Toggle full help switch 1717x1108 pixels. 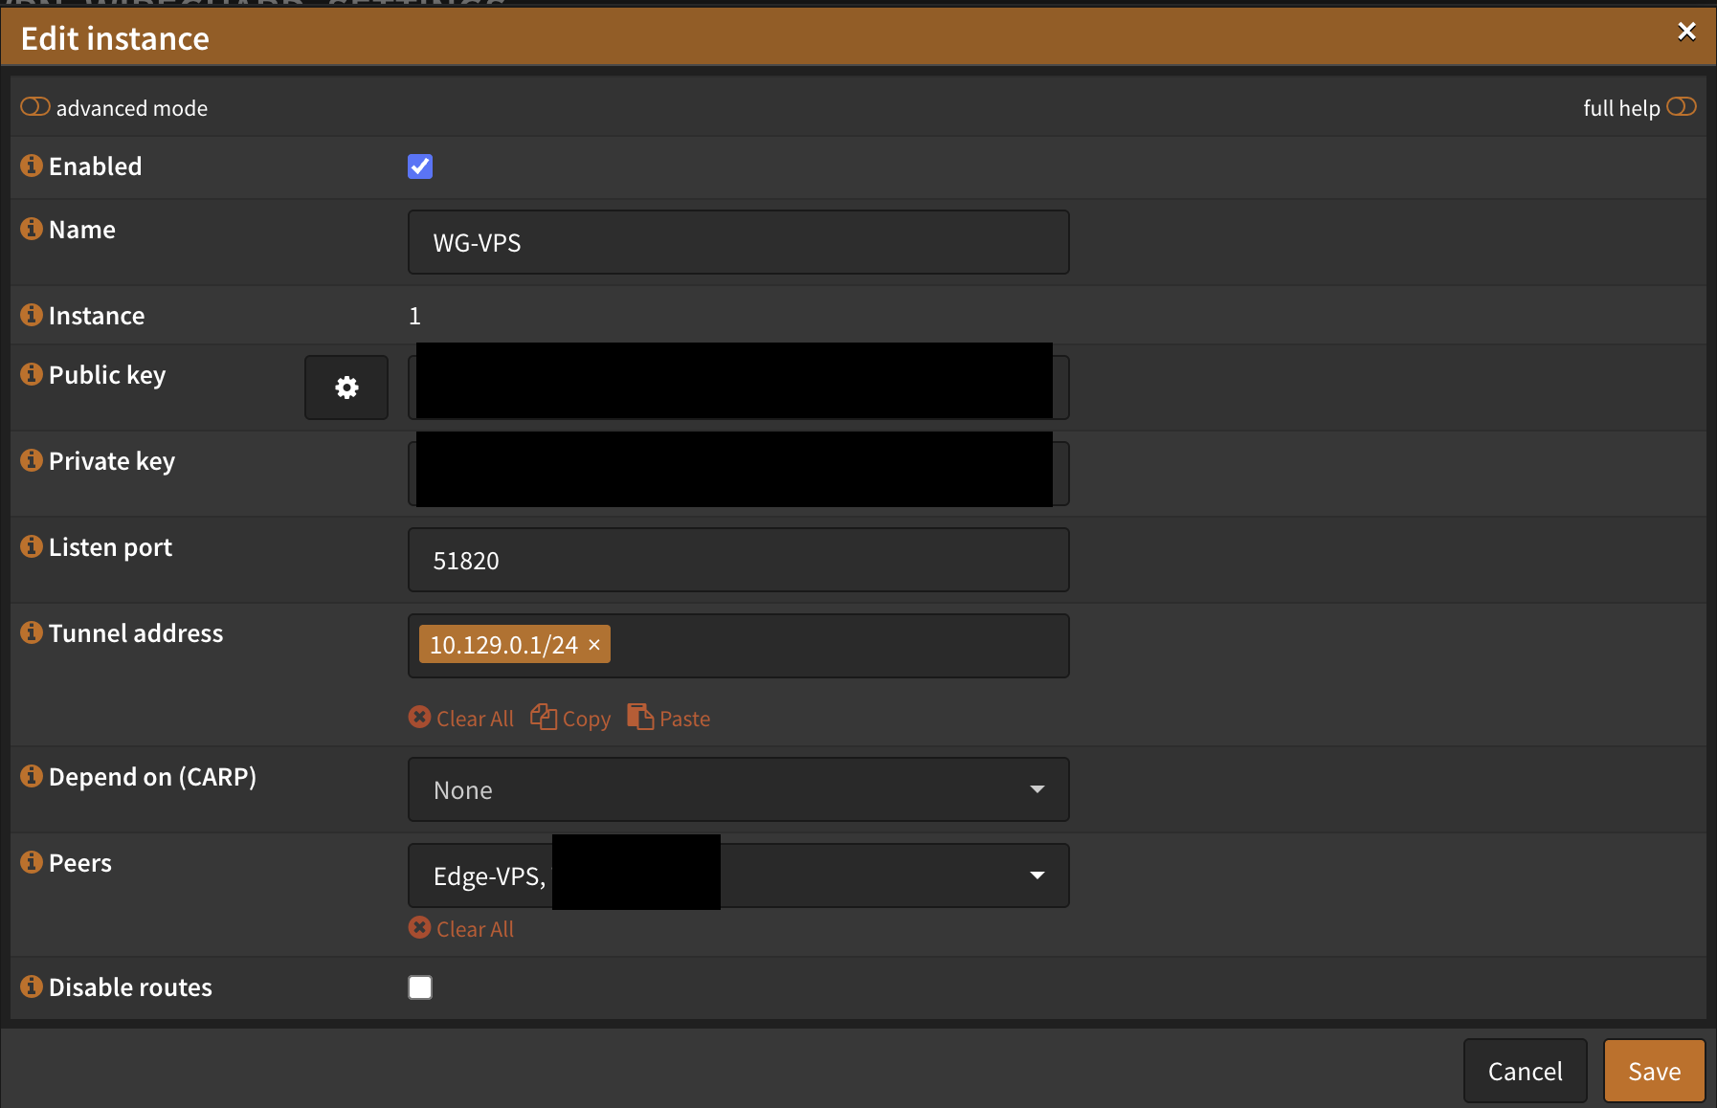pyautogui.click(x=1682, y=107)
